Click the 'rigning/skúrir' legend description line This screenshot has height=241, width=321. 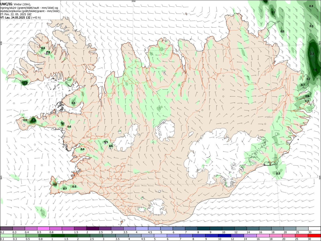pyautogui.click(x=29, y=8)
